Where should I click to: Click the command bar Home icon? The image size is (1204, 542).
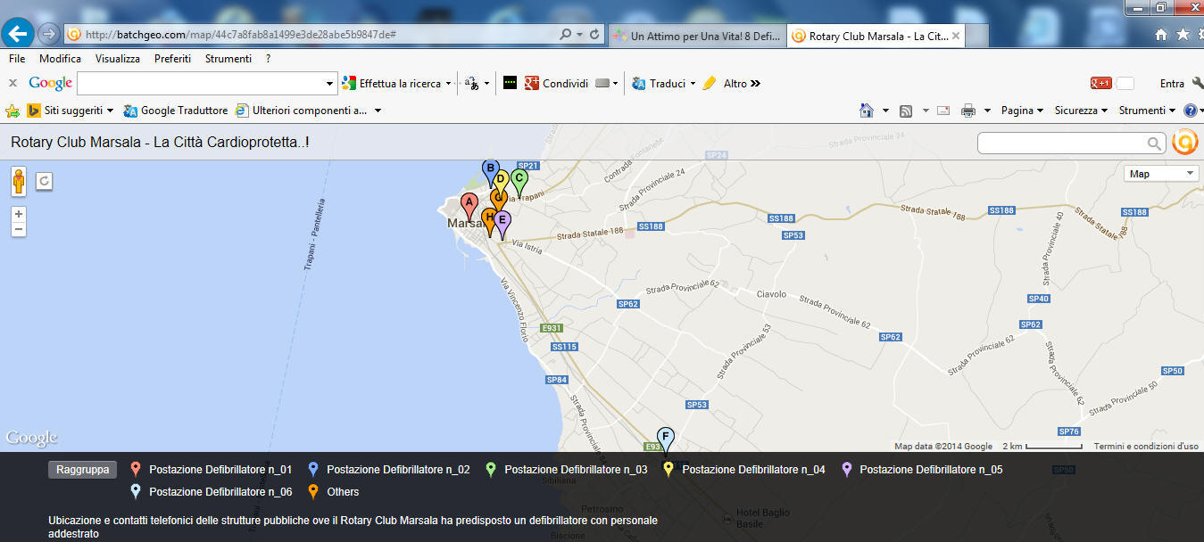(x=866, y=111)
